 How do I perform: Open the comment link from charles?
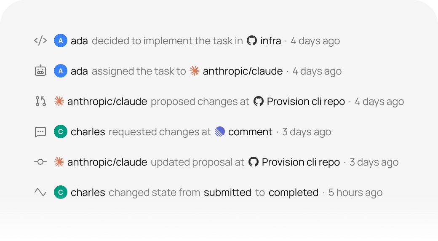(x=250, y=132)
